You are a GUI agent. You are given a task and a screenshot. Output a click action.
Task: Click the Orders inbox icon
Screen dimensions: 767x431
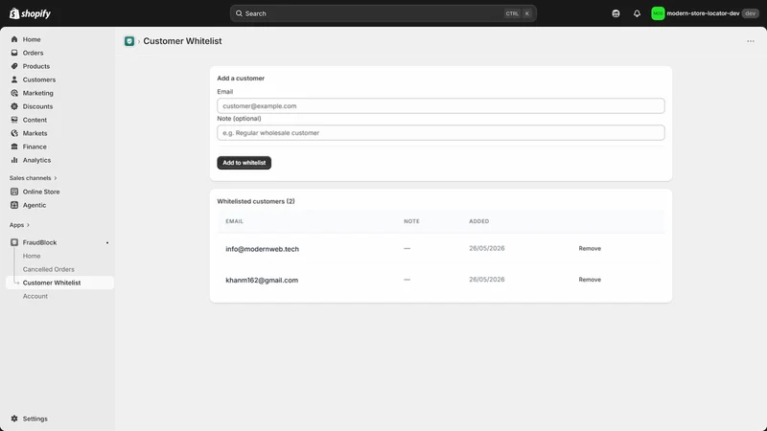[14, 53]
